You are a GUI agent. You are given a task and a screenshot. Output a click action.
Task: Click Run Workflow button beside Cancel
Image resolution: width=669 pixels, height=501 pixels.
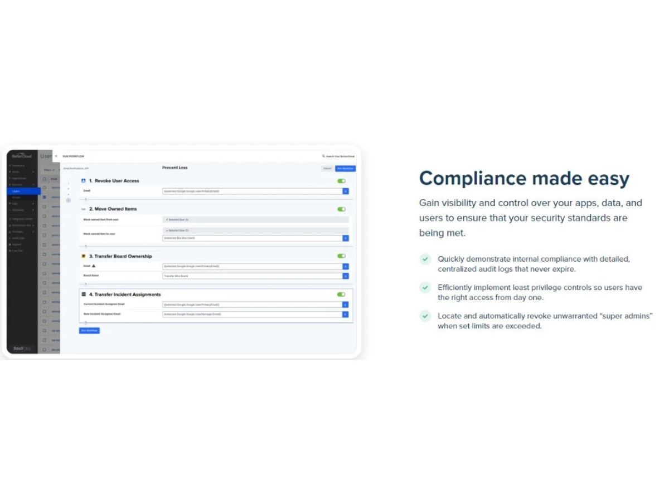tap(346, 168)
